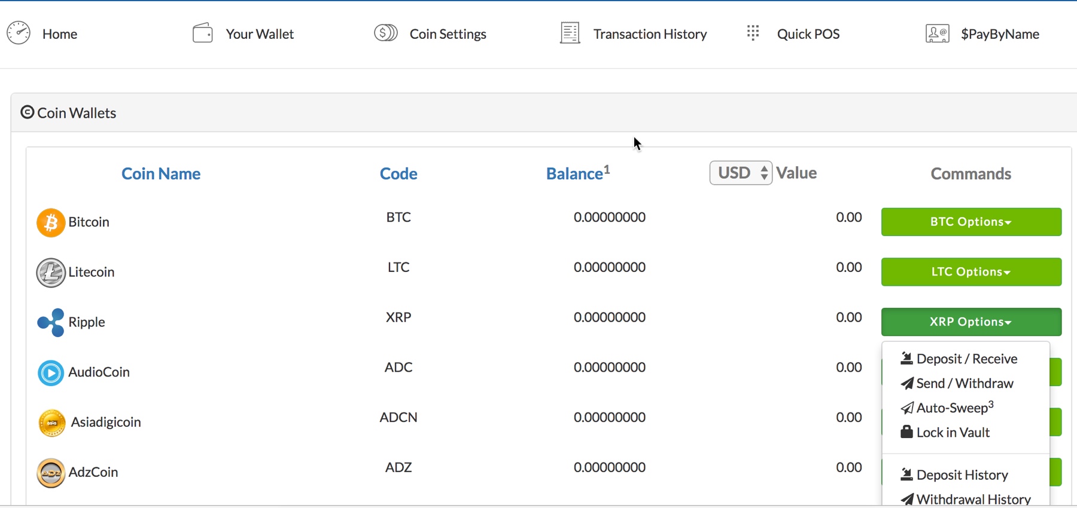Screen dimensions: 1077x508
Task: Click the AudioCoin coin name
Action: (x=99, y=372)
